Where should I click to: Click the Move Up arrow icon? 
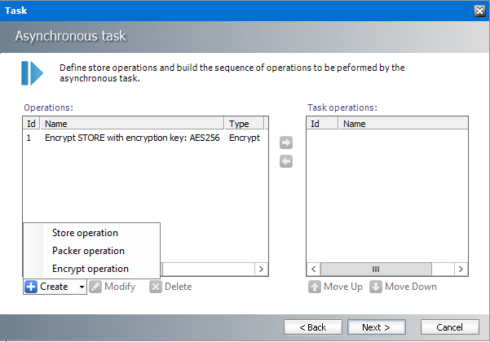pos(314,287)
